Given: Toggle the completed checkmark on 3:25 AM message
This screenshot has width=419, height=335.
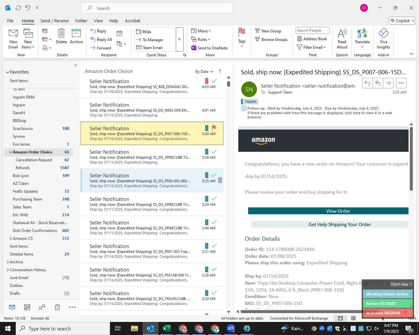Looking at the screenshot, I should 214,175.
